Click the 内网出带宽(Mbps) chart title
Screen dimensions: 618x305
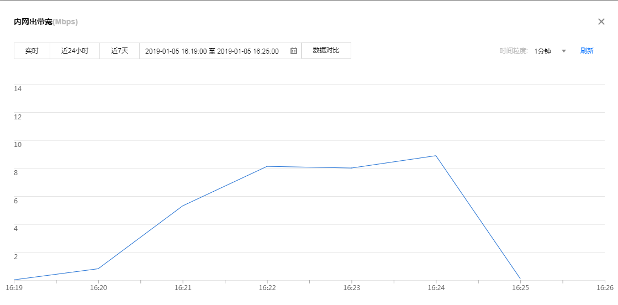pyautogui.click(x=46, y=22)
